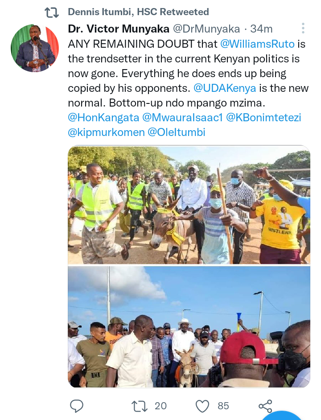
Task: Open the @DrMunyaka handle
Action: tap(206, 29)
